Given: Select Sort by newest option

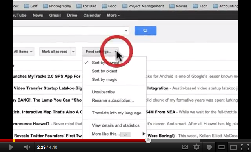Looking at the screenshot, I should click(114, 63).
